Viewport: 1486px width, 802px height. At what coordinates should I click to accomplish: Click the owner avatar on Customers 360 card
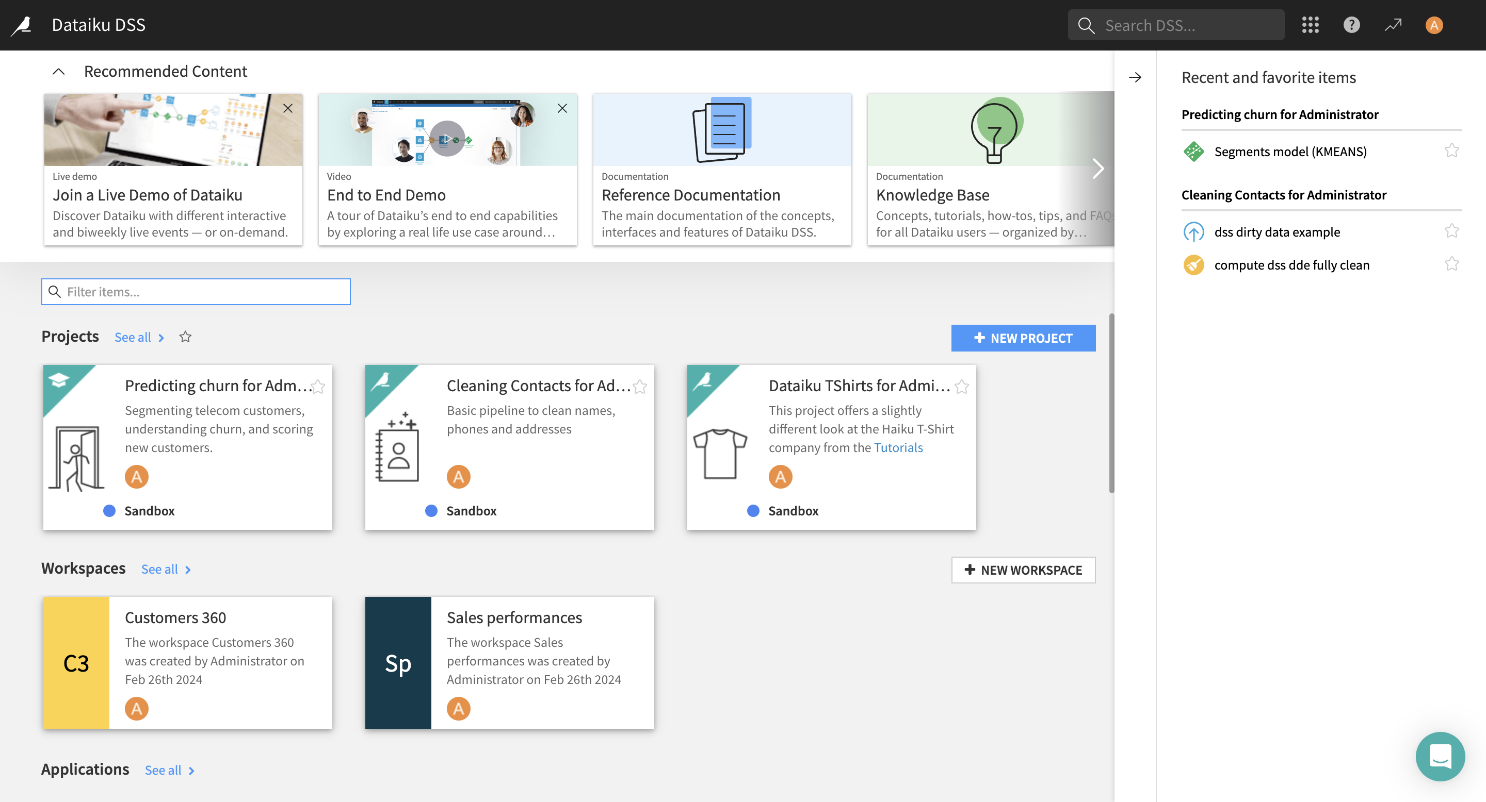click(x=137, y=709)
